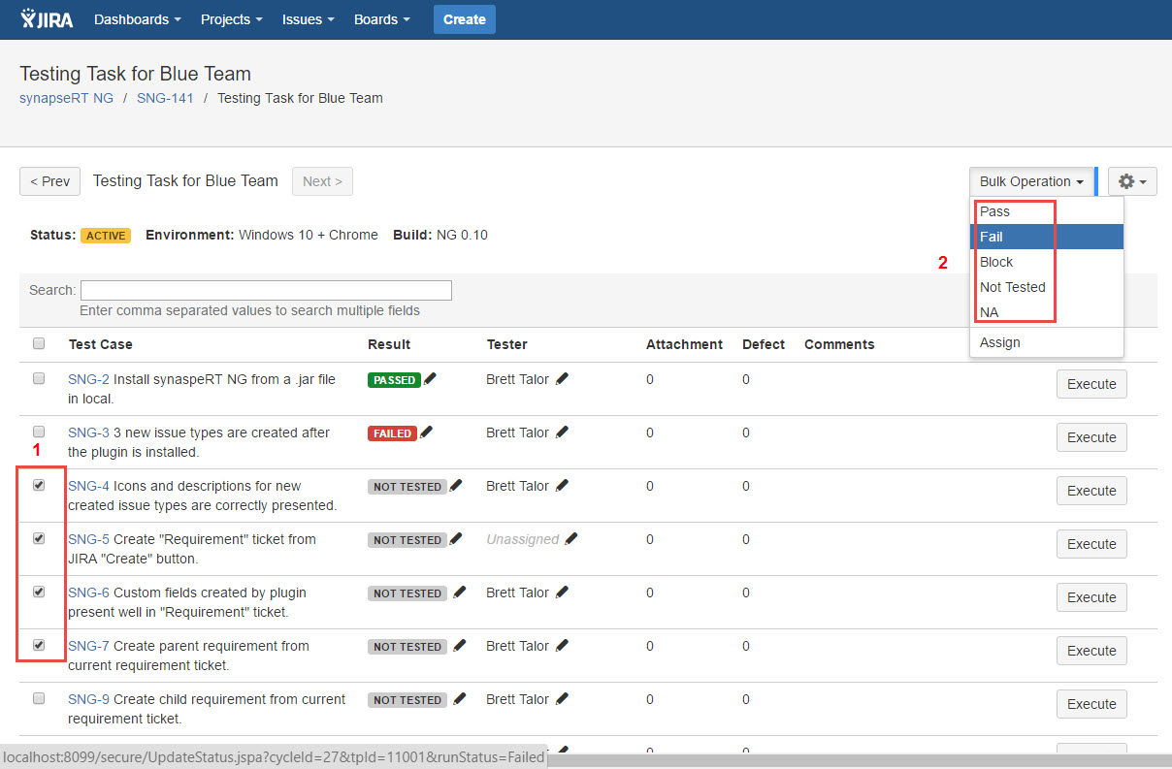1172x769 pixels.
Task: Execute the SNG-6 test case
Action: coord(1091,597)
